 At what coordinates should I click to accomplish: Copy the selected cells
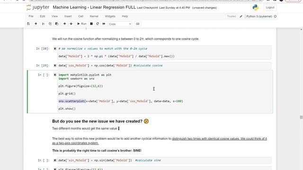[50, 24]
